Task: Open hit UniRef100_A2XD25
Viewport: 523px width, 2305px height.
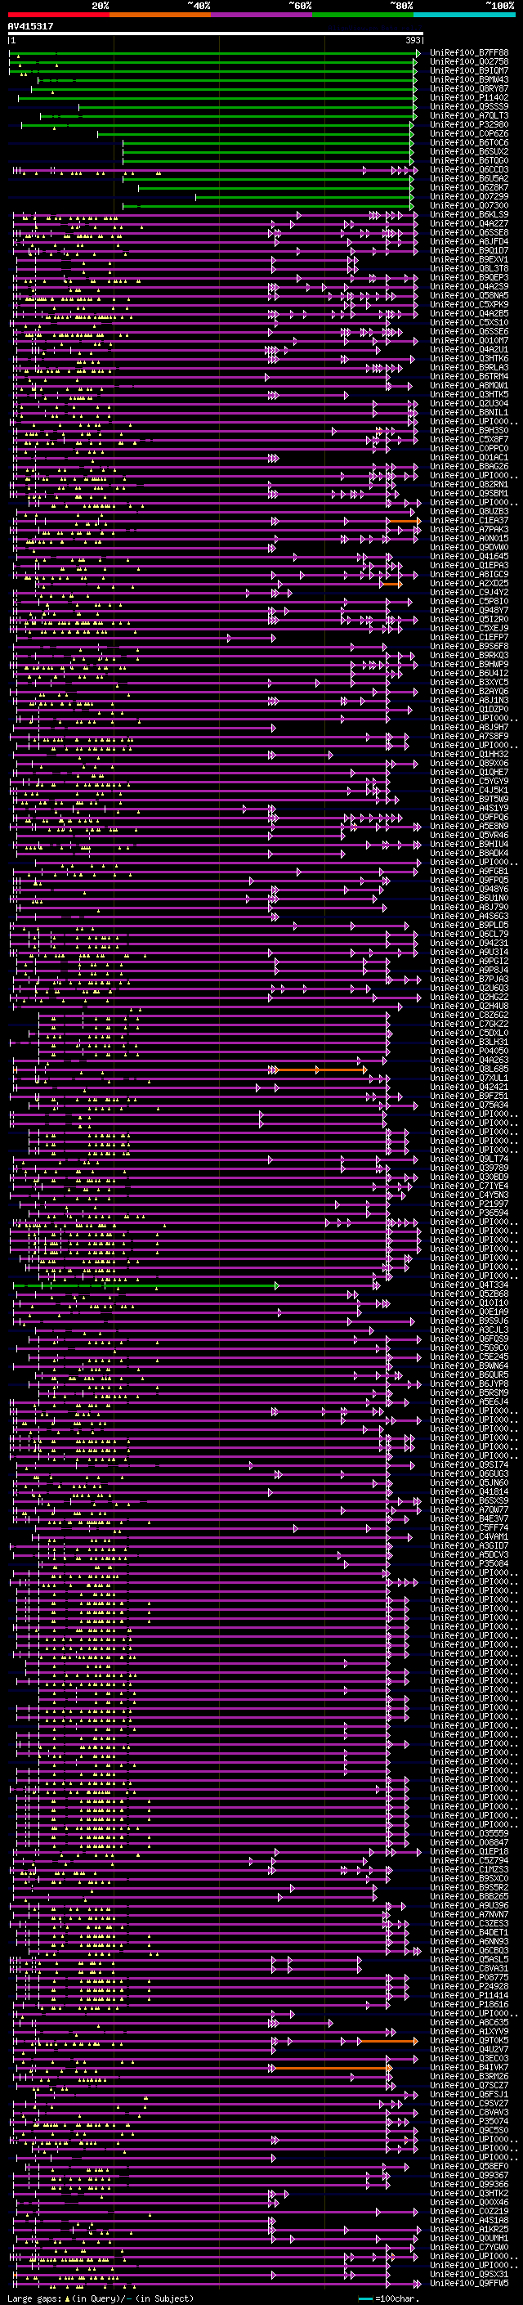Action: coord(469,584)
